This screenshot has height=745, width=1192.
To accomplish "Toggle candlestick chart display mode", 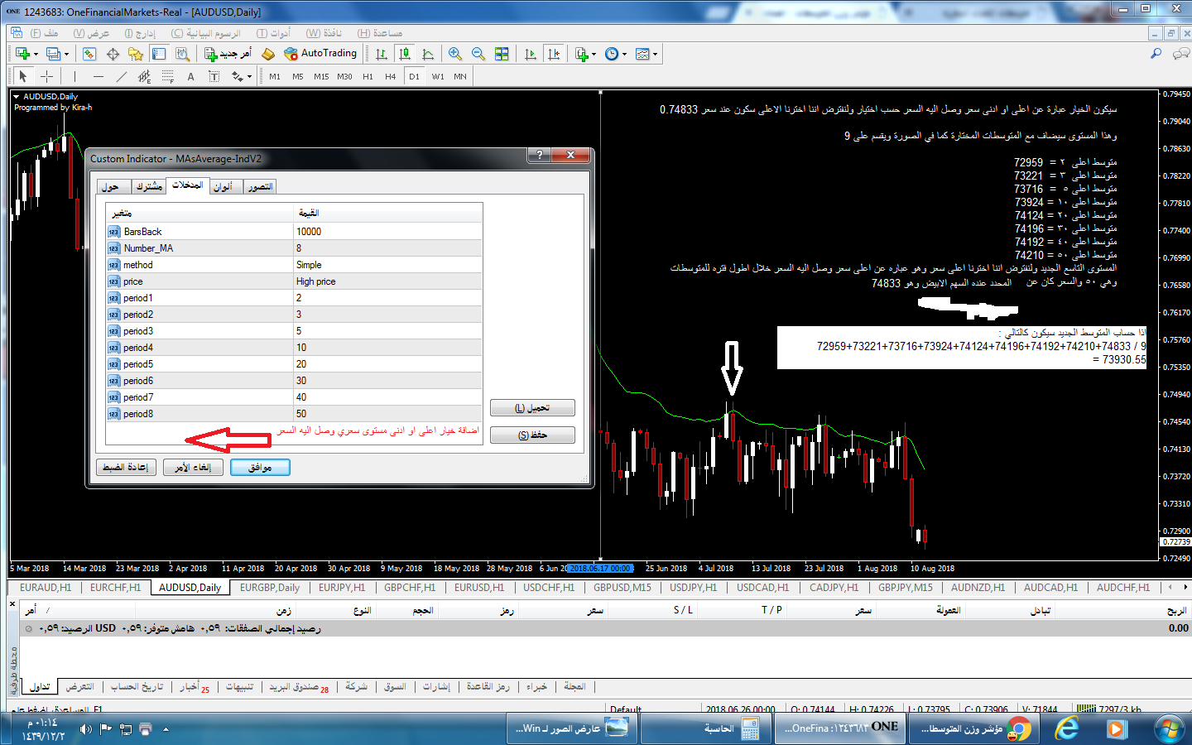I will pos(405,54).
